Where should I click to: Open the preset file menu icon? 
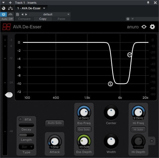pos(17,15)
